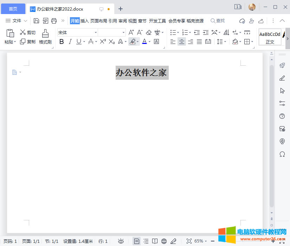Apply strikethrough to selected text
Viewport: 290px width, 246px height.
click(x=90, y=41)
